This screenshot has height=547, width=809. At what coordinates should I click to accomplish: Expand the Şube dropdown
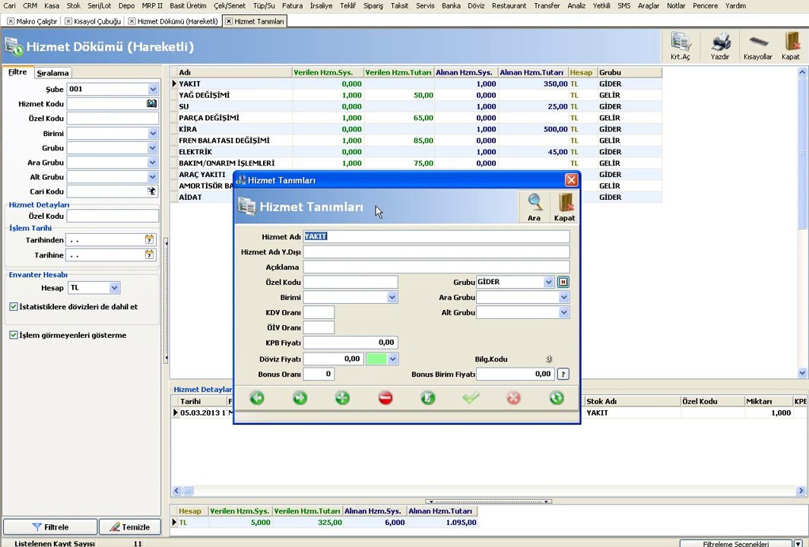pos(153,89)
